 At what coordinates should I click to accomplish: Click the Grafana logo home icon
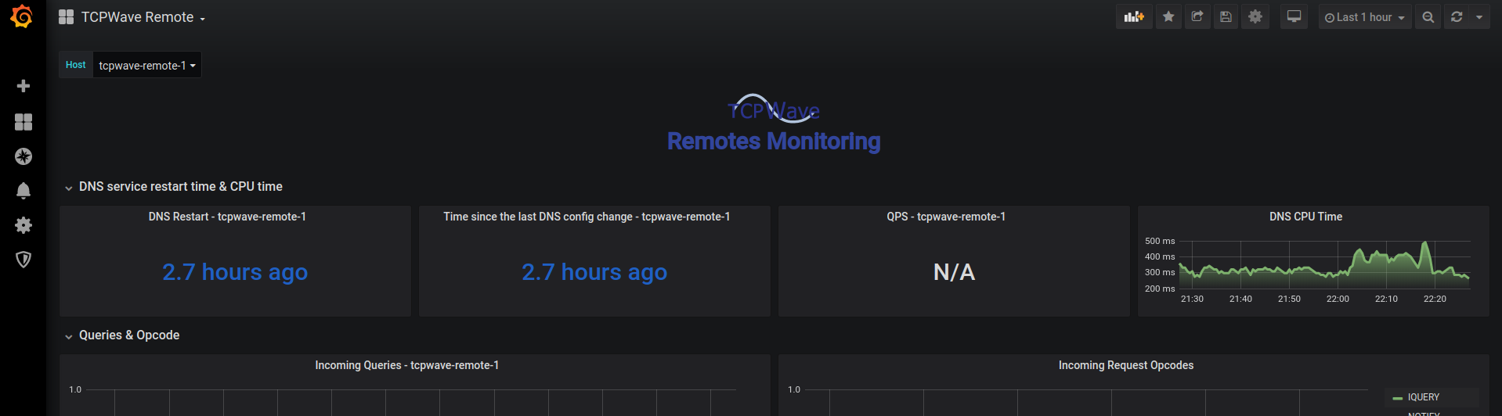(x=22, y=16)
